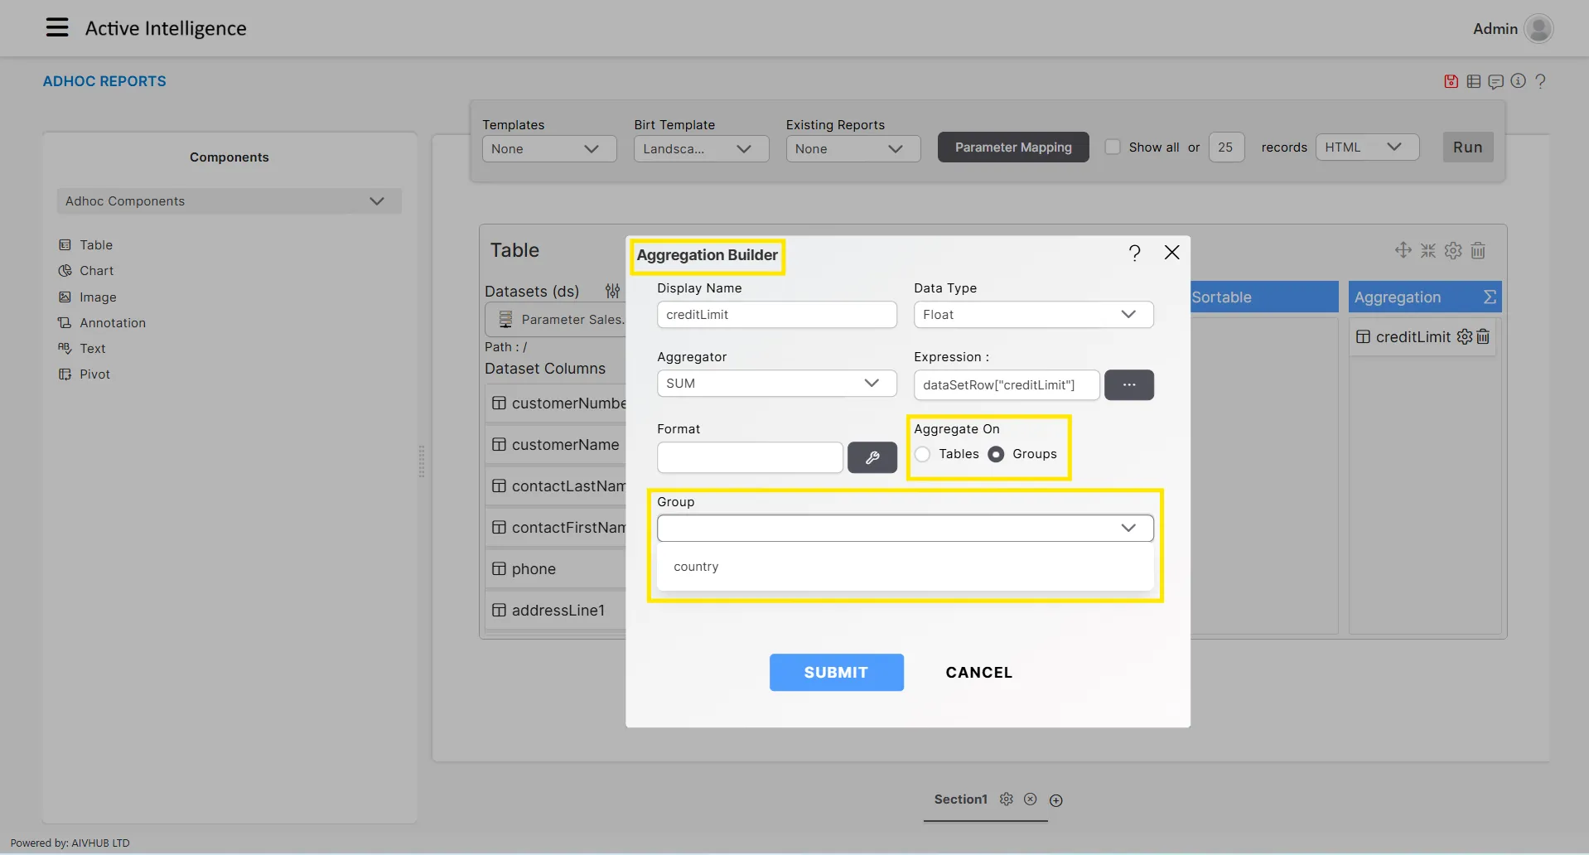Click the red save report icon
The width and height of the screenshot is (1589, 855).
click(1451, 81)
